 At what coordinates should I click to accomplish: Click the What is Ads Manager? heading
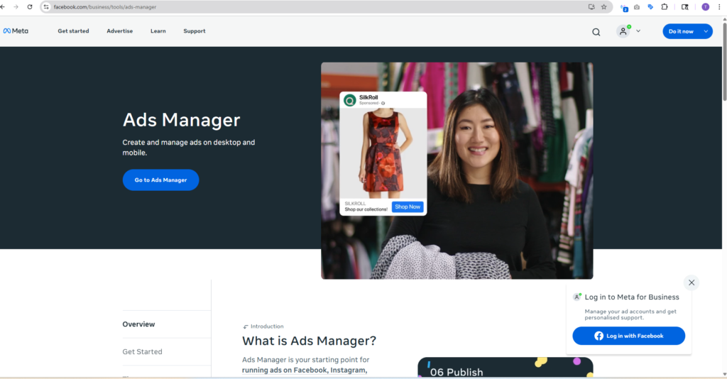(x=309, y=341)
